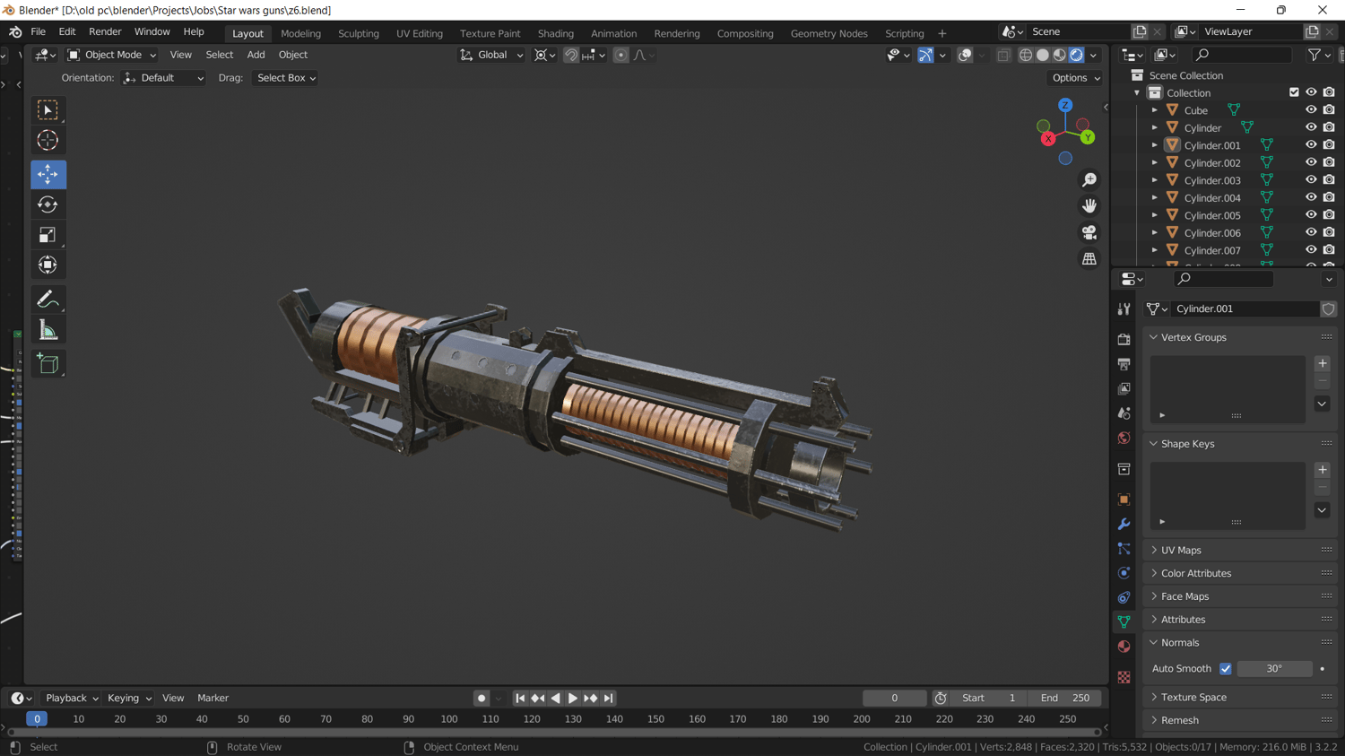Click the Marker timeline menu
This screenshot has height=756, width=1345.
(x=213, y=699)
